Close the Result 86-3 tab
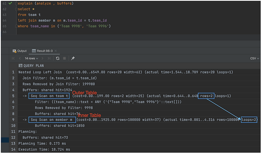This screenshot has width=262, height=154. tap(56, 51)
